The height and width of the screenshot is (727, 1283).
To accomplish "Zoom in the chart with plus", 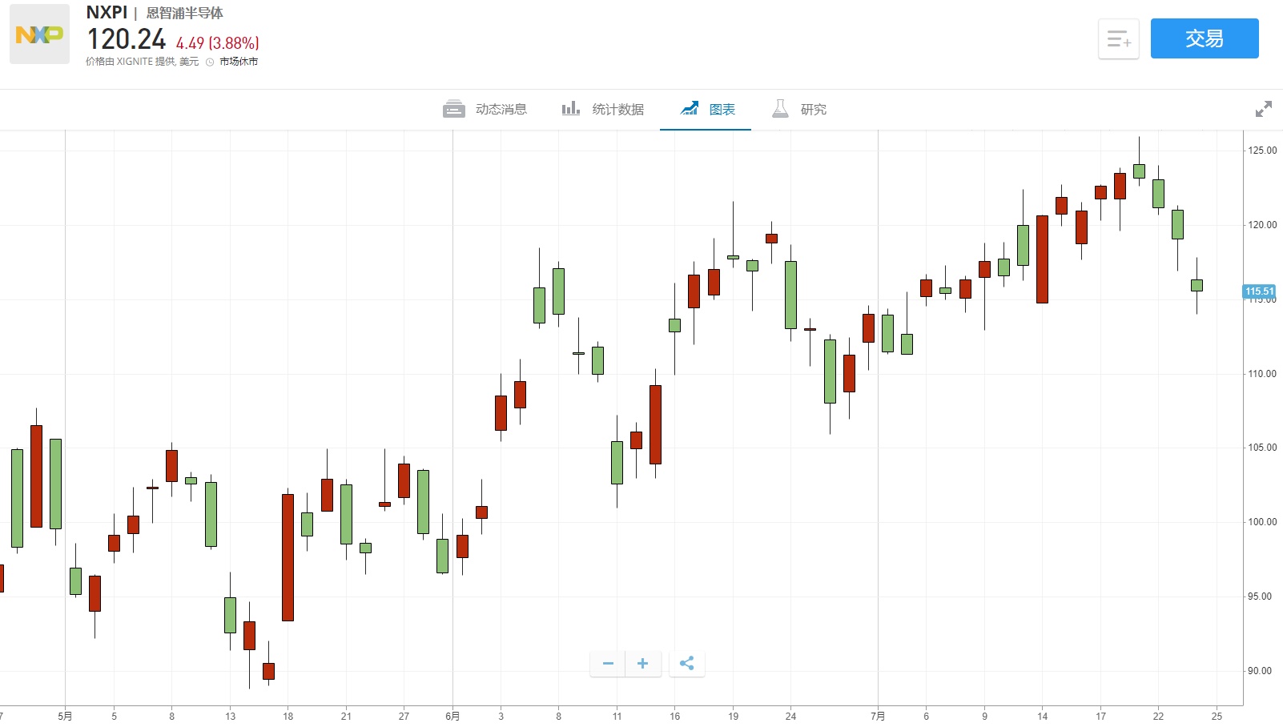I will (642, 663).
